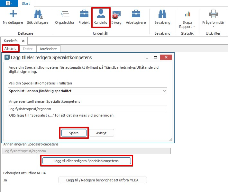Expand Frågeformulär dropdown arrow

click(x=213, y=26)
